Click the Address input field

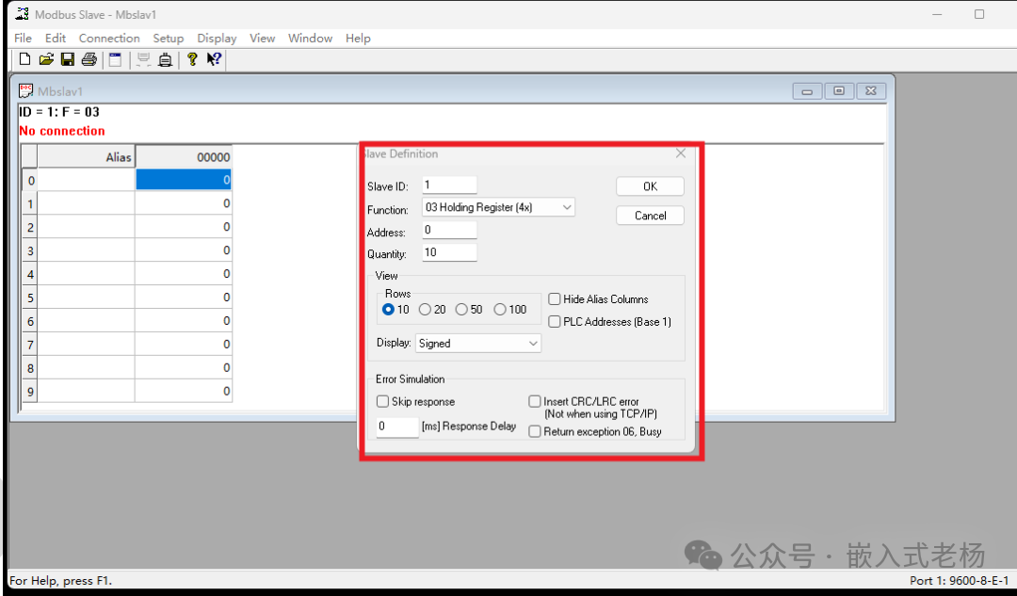(x=449, y=230)
